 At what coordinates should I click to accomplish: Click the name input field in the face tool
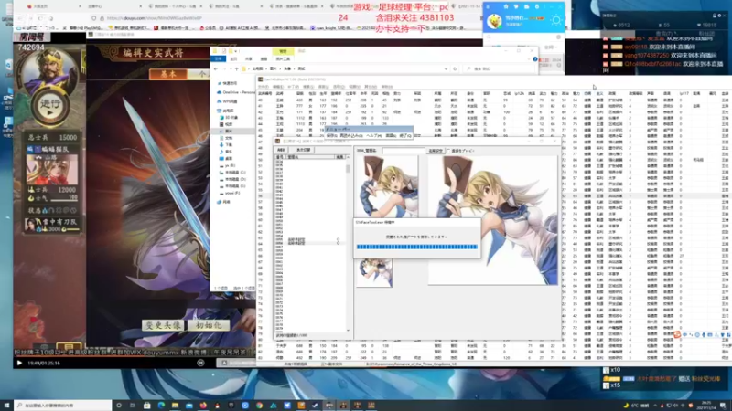[404, 151]
